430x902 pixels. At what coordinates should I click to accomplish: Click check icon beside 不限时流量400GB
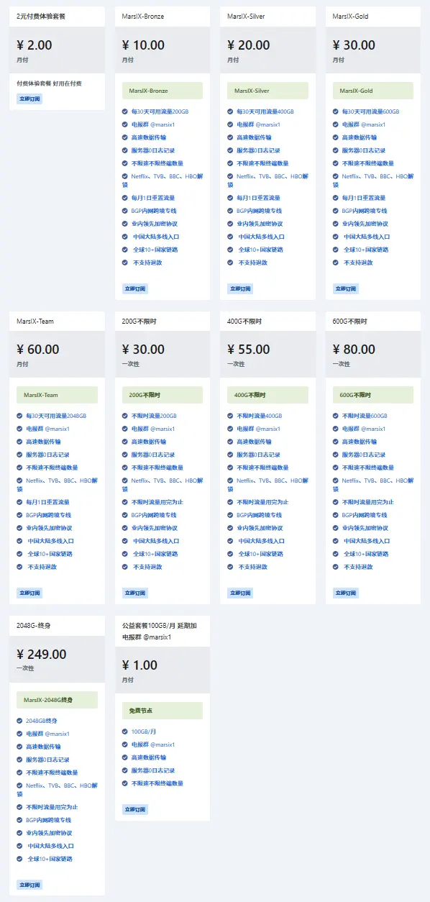coord(231,416)
